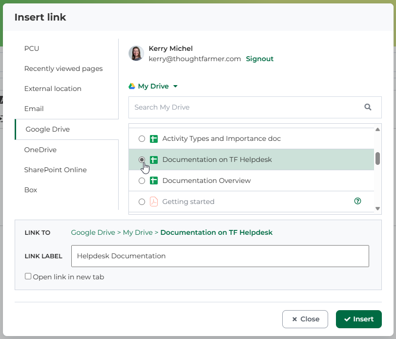Click the spreadsheet icon for Documentation on TF Helpdesk
Viewport: 396px width, 339px height.
[154, 160]
